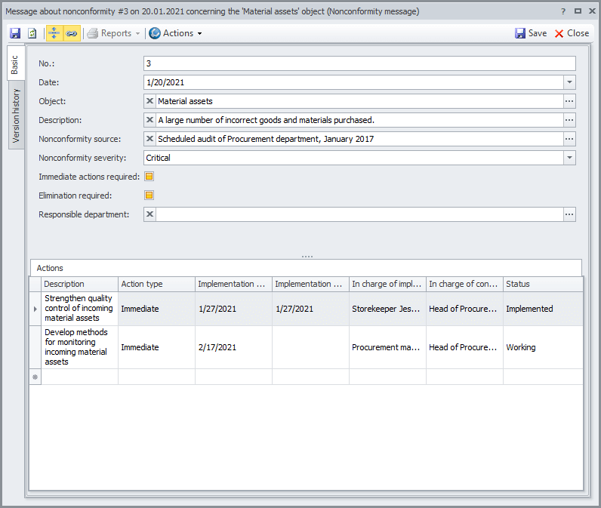Open the Actions dropdown menu
The height and width of the screenshot is (508, 601).
point(176,33)
